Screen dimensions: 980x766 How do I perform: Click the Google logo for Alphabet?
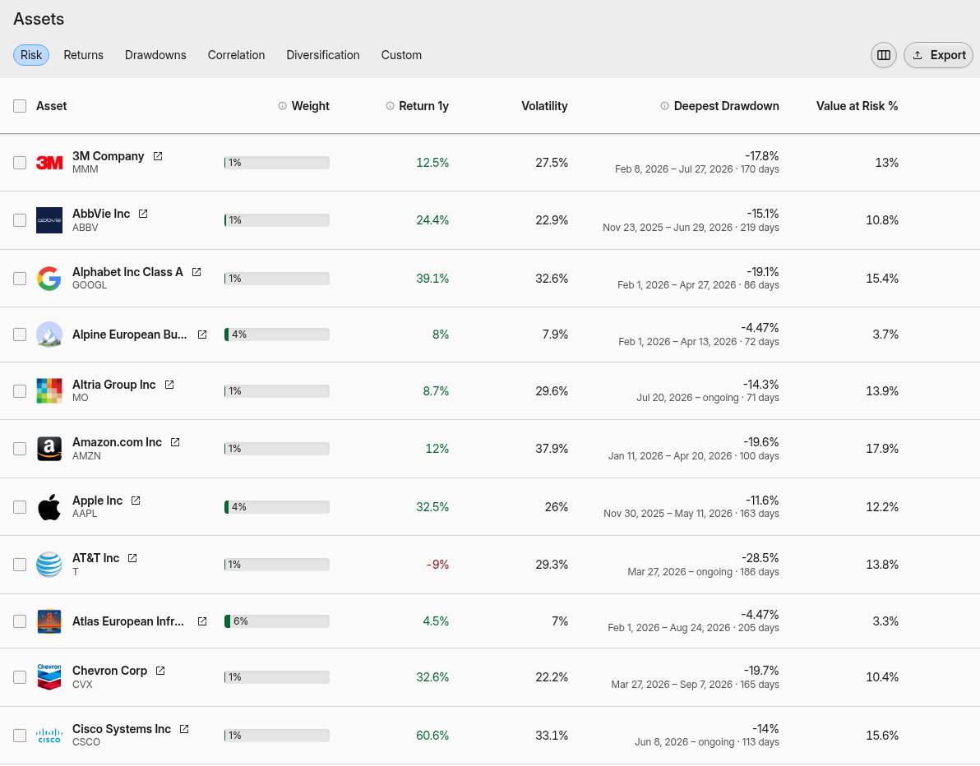click(x=49, y=278)
